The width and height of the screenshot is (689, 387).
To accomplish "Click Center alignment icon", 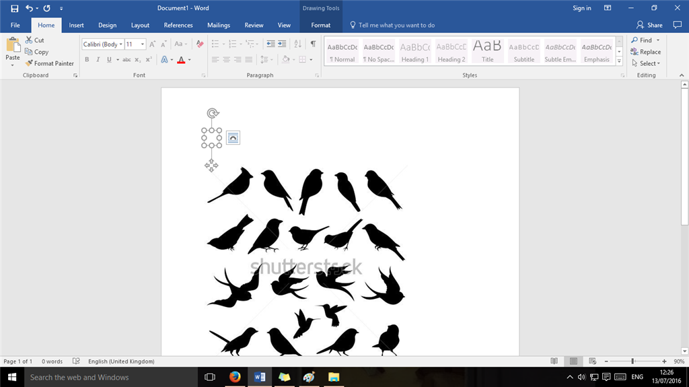I will [x=226, y=59].
